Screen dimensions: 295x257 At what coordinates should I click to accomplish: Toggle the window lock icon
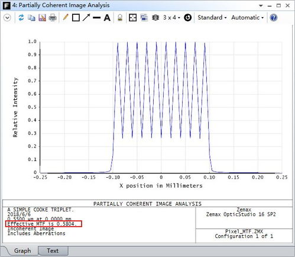point(120,18)
